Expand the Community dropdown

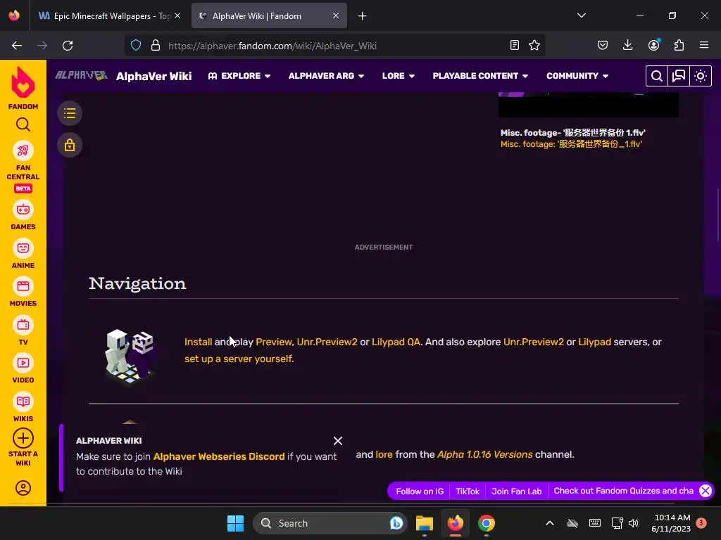click(577, 76)
